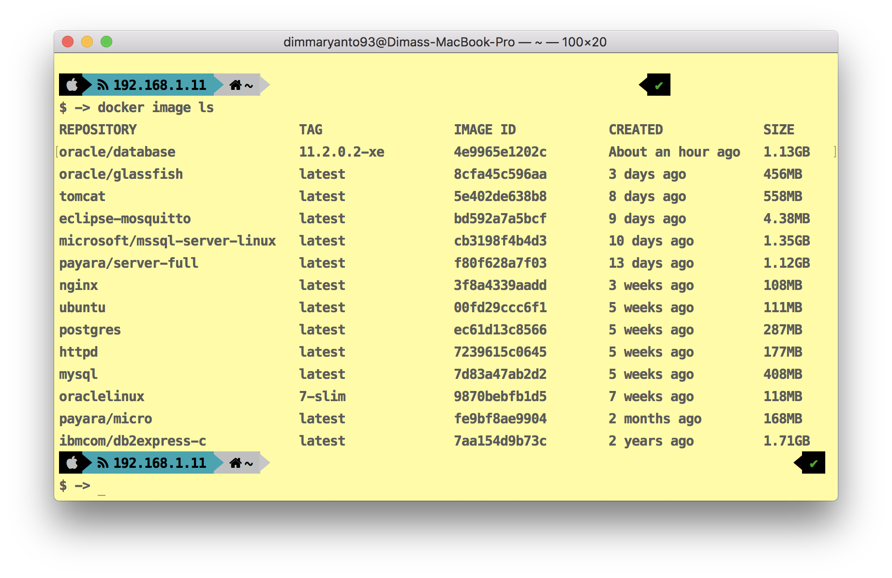Click the oraclelinux repository name
This screenshot has height=578, width=892.
click(102, 396)
